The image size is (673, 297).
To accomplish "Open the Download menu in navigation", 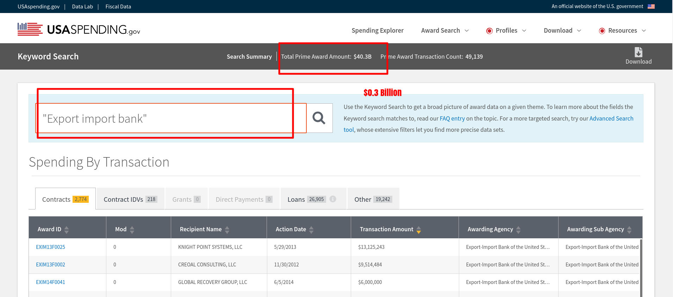I will pos(562,31).
